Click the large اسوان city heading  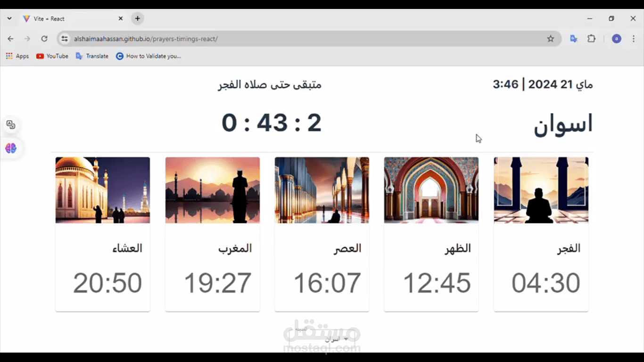pyautogui.click(x=563, y=125)
